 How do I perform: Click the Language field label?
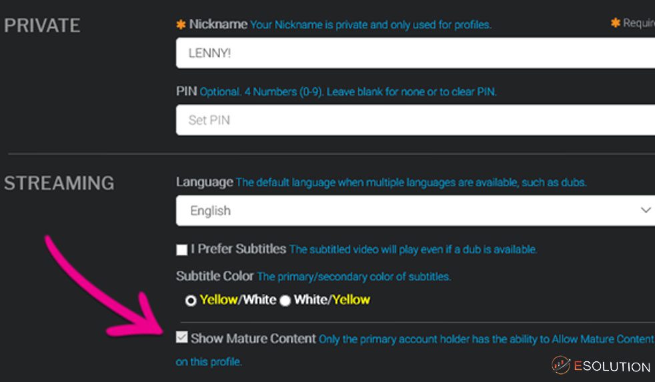pyautogui.click(x=205, y=183)
